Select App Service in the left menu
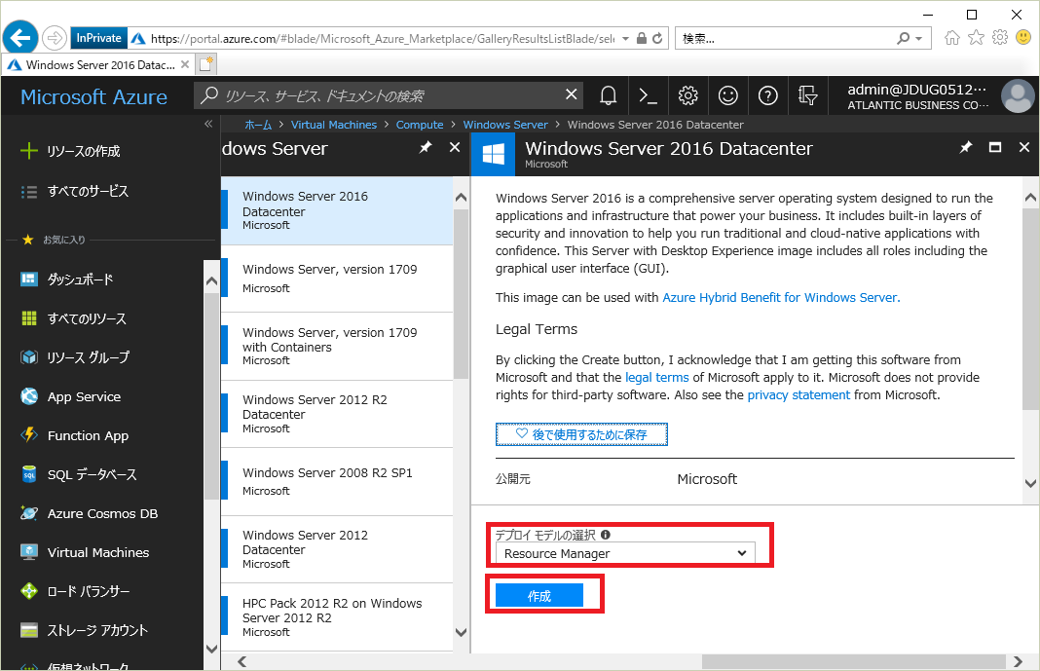The height and width of the screenshot is (671, 1040). 84,396
